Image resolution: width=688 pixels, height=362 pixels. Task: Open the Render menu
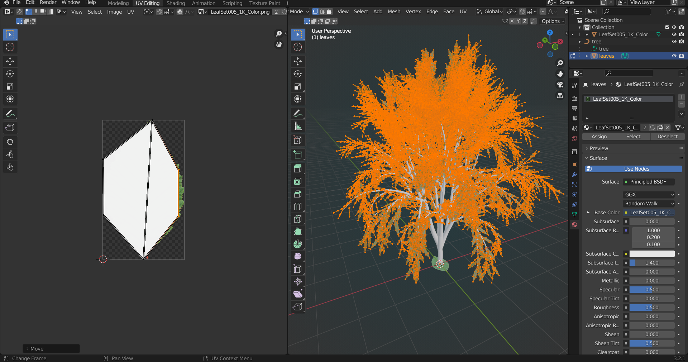(48, 3)
